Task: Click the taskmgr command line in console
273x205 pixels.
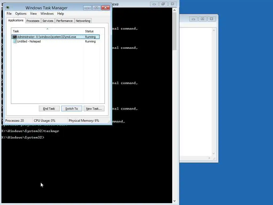Action: point(30,131)
